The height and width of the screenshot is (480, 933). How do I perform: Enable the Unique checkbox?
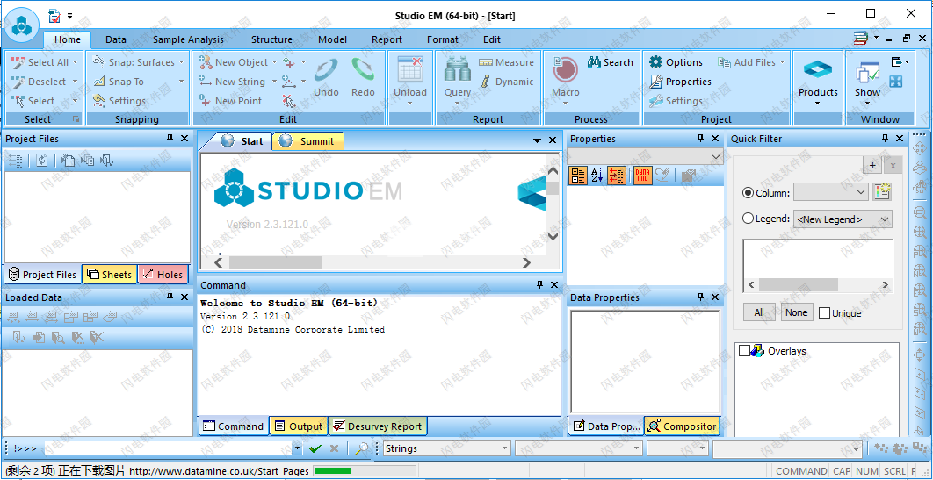[x=824, y=312]
